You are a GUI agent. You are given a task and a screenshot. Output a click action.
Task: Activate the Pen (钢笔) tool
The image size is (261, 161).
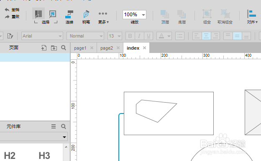86,15
